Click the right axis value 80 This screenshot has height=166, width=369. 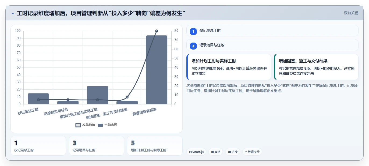(x=176, y=31)
